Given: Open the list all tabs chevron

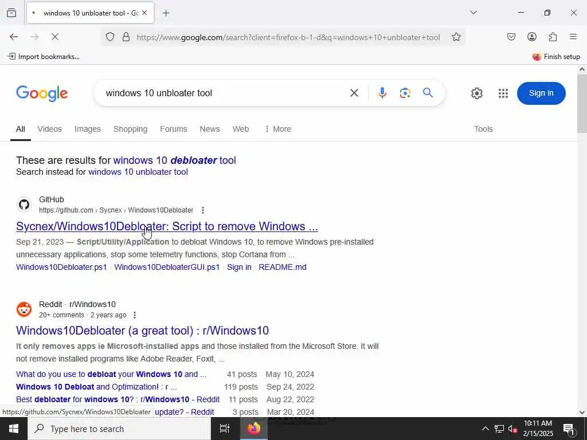Looking at the screenshot, I should [x=473, y=13].
